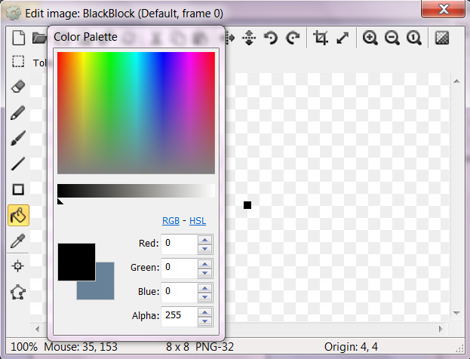Select the Line drawing tool
Viewport: 470px width, 359px height.
(19, 164)
